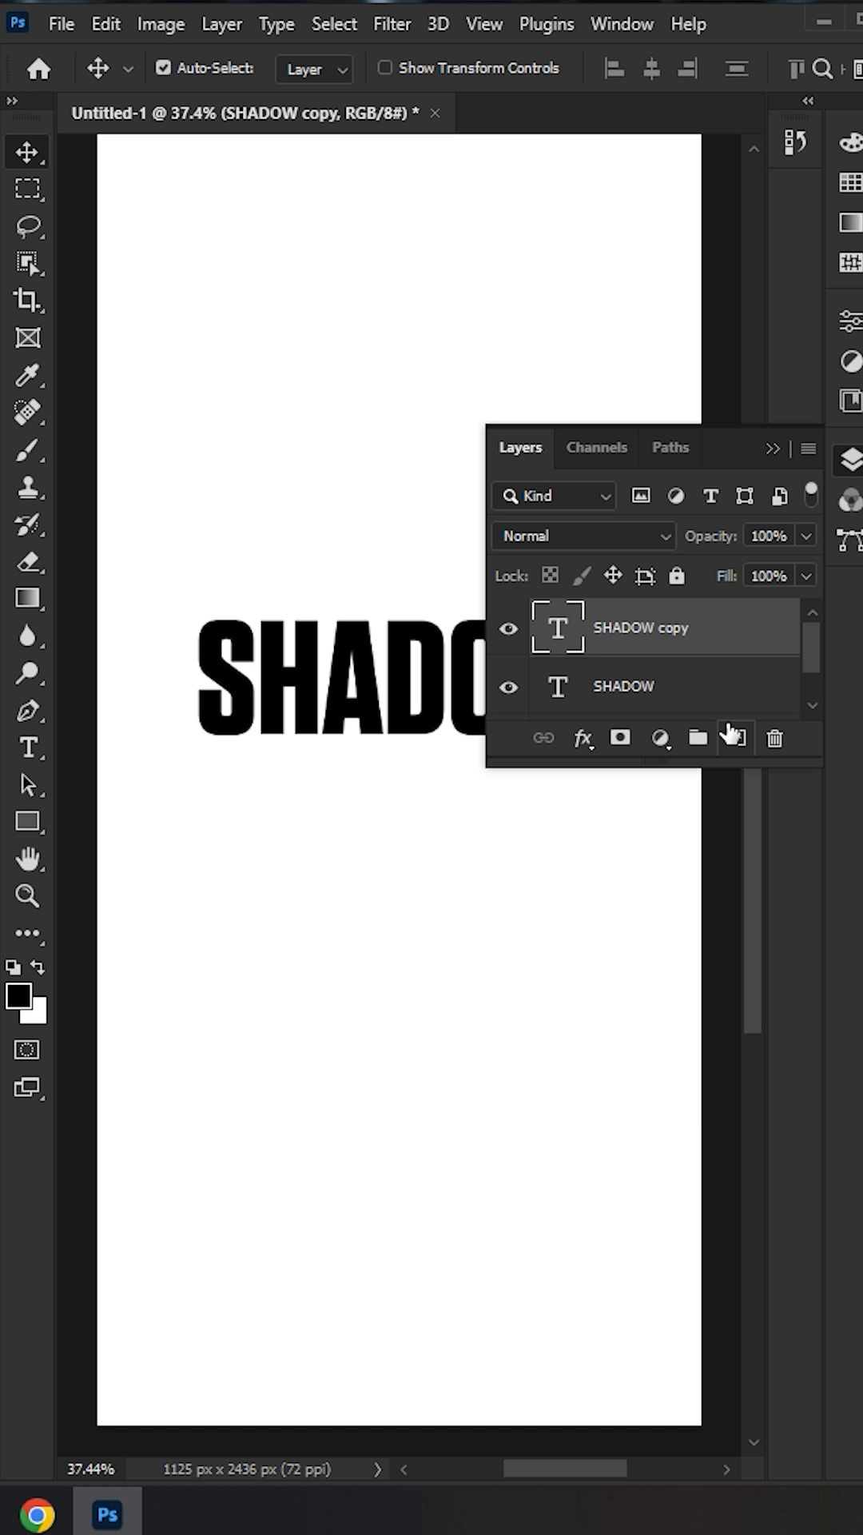Click the link layers icon
This screenshot has width=863, height=1535.
pyautogui.click(x=543, y=738)
